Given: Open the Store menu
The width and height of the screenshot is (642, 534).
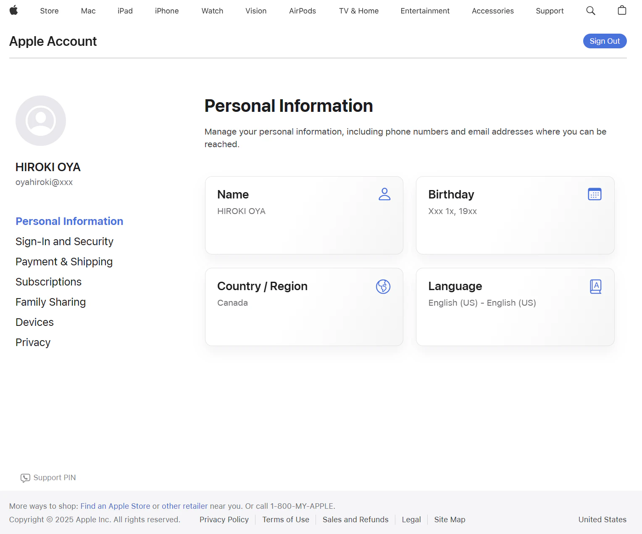Looking at the screenshot, I should point(49,11).
